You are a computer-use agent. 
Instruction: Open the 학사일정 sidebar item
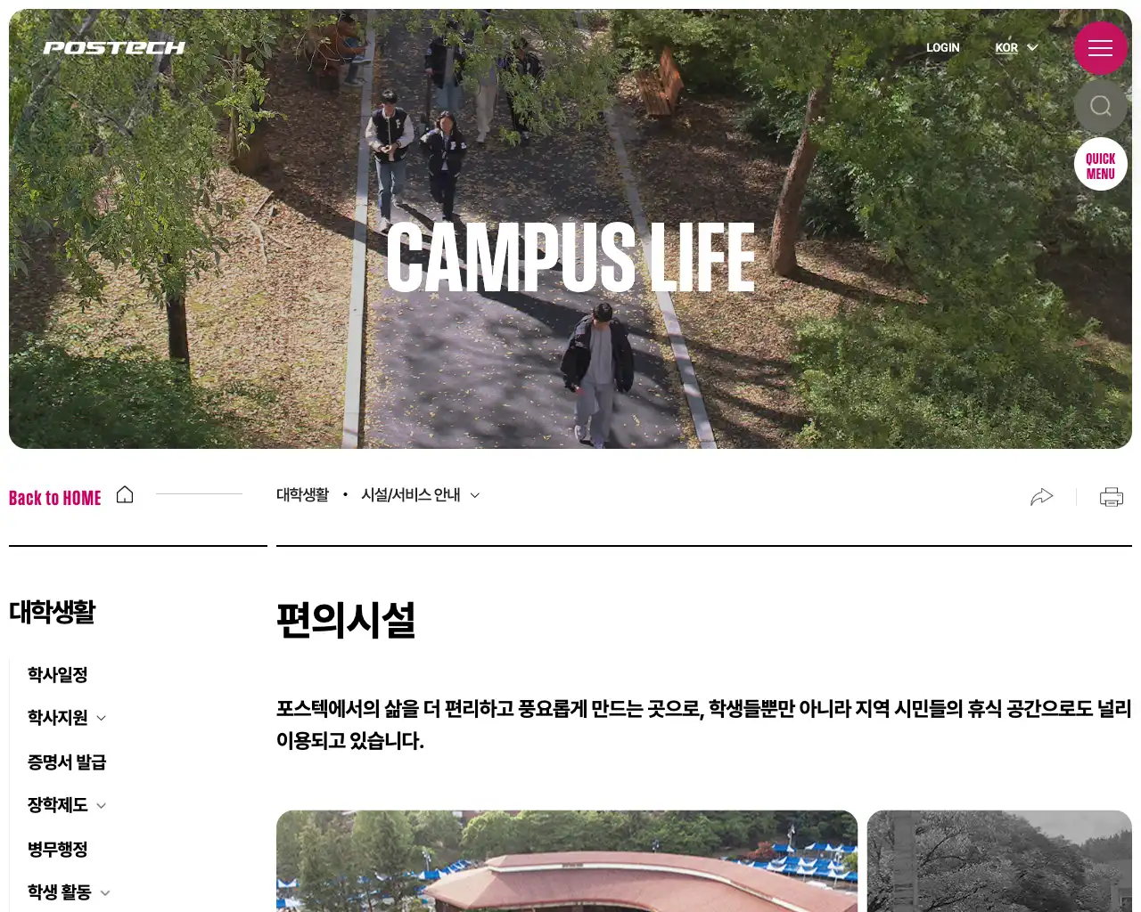pos(57,674)
